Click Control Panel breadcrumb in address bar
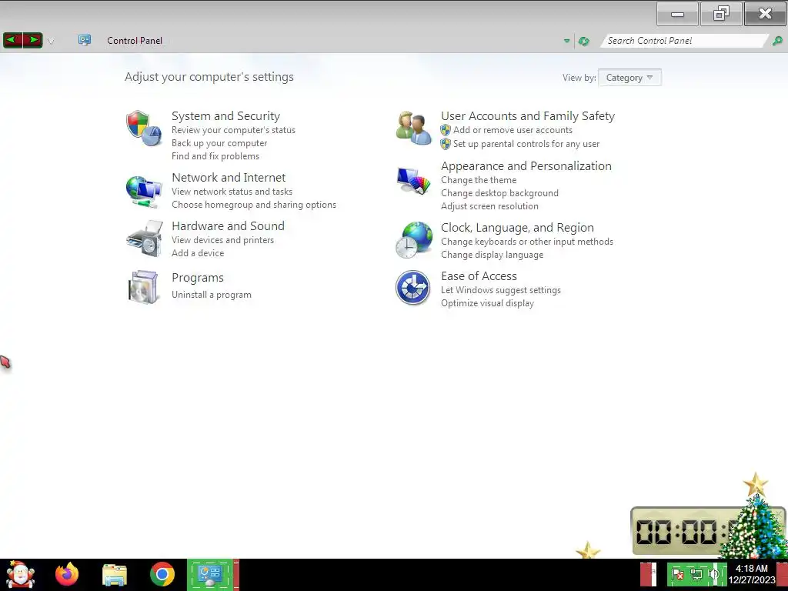 pos(135,41)
